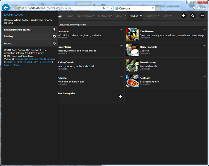The image size is (209, 166).
Task: Expand the Products dropdown menu
Action: click(136, 16)
